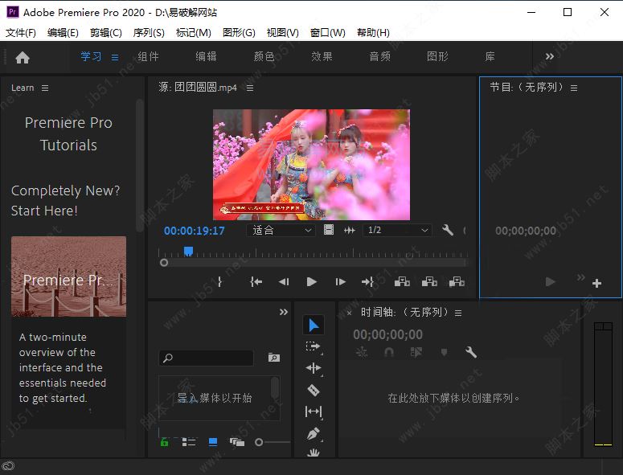
Task: Go to the Home screen icon
Action: pyautogui.click(x=23, y=58)
